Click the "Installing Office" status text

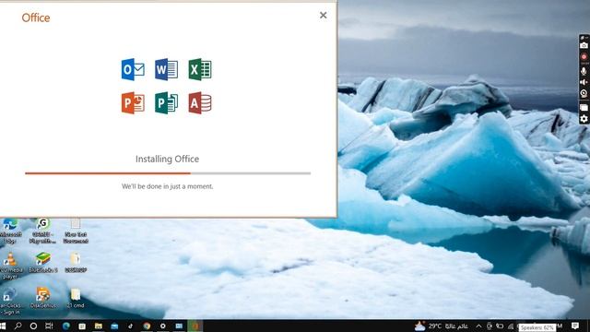coord(168,159)
